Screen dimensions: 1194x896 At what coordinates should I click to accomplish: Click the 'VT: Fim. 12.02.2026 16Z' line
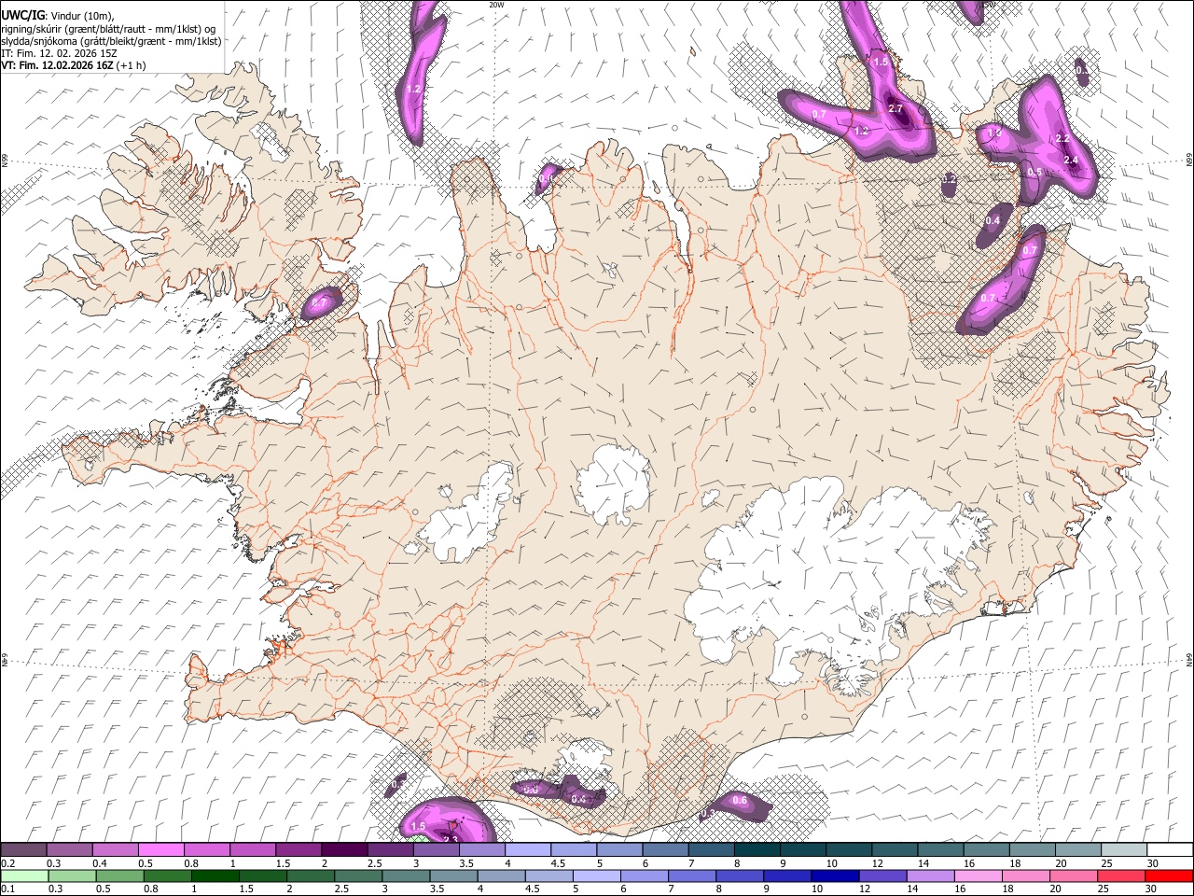tap(58, 65)
